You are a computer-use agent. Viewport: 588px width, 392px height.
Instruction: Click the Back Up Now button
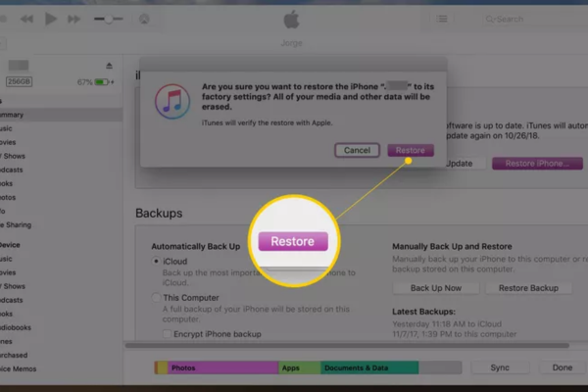pyautogui.click(x=436, y=288)
